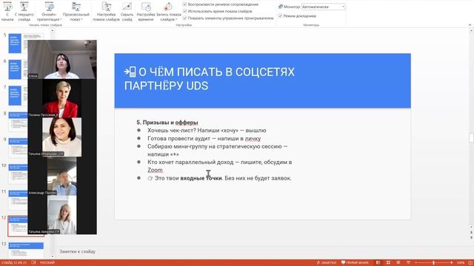
Task: Open Произвольный показ dropdown
Action: click(x=76, y=12)
